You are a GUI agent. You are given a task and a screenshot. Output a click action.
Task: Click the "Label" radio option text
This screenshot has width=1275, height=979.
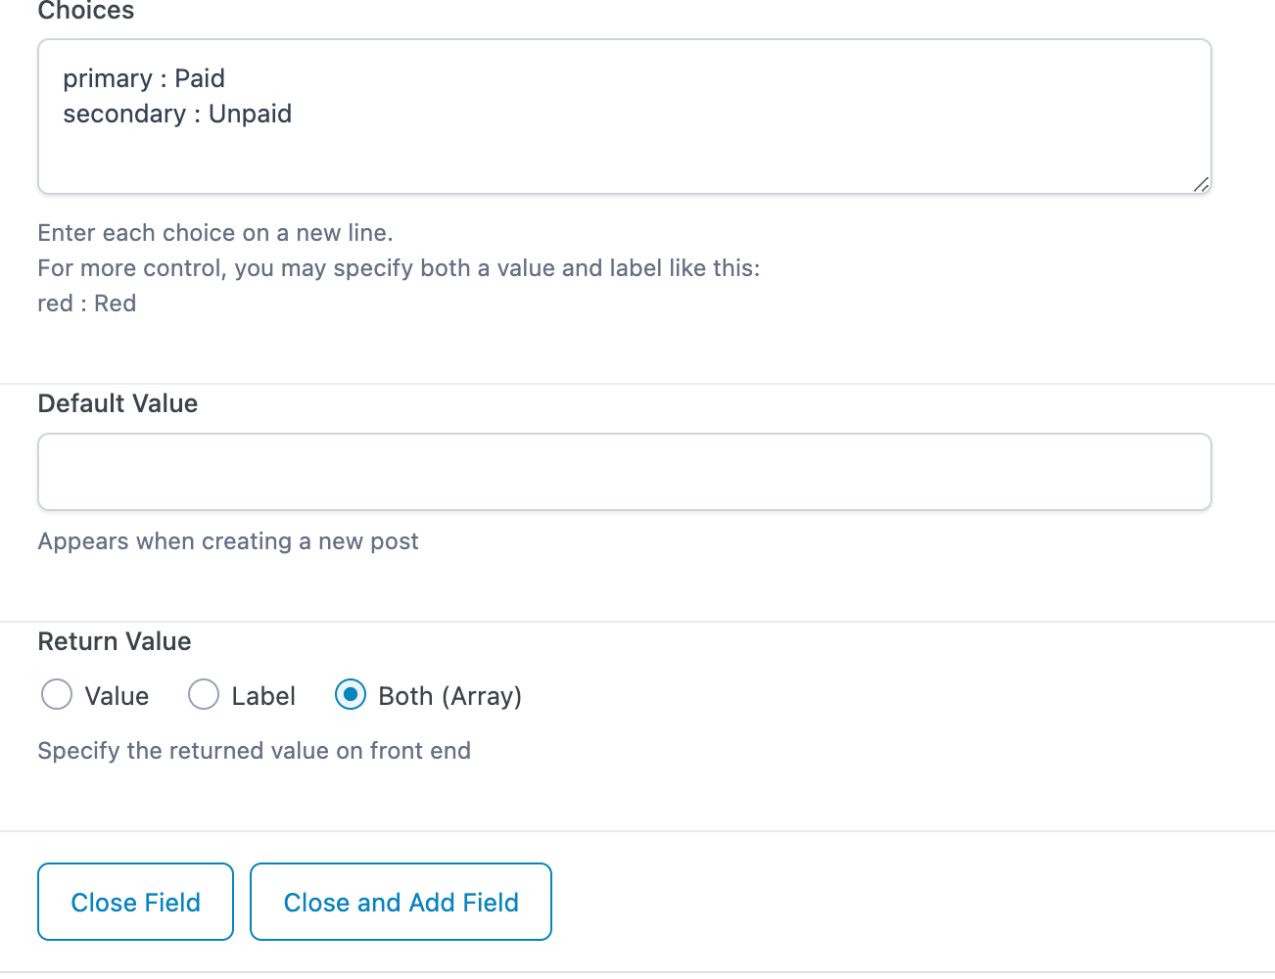tap(263, 696)
